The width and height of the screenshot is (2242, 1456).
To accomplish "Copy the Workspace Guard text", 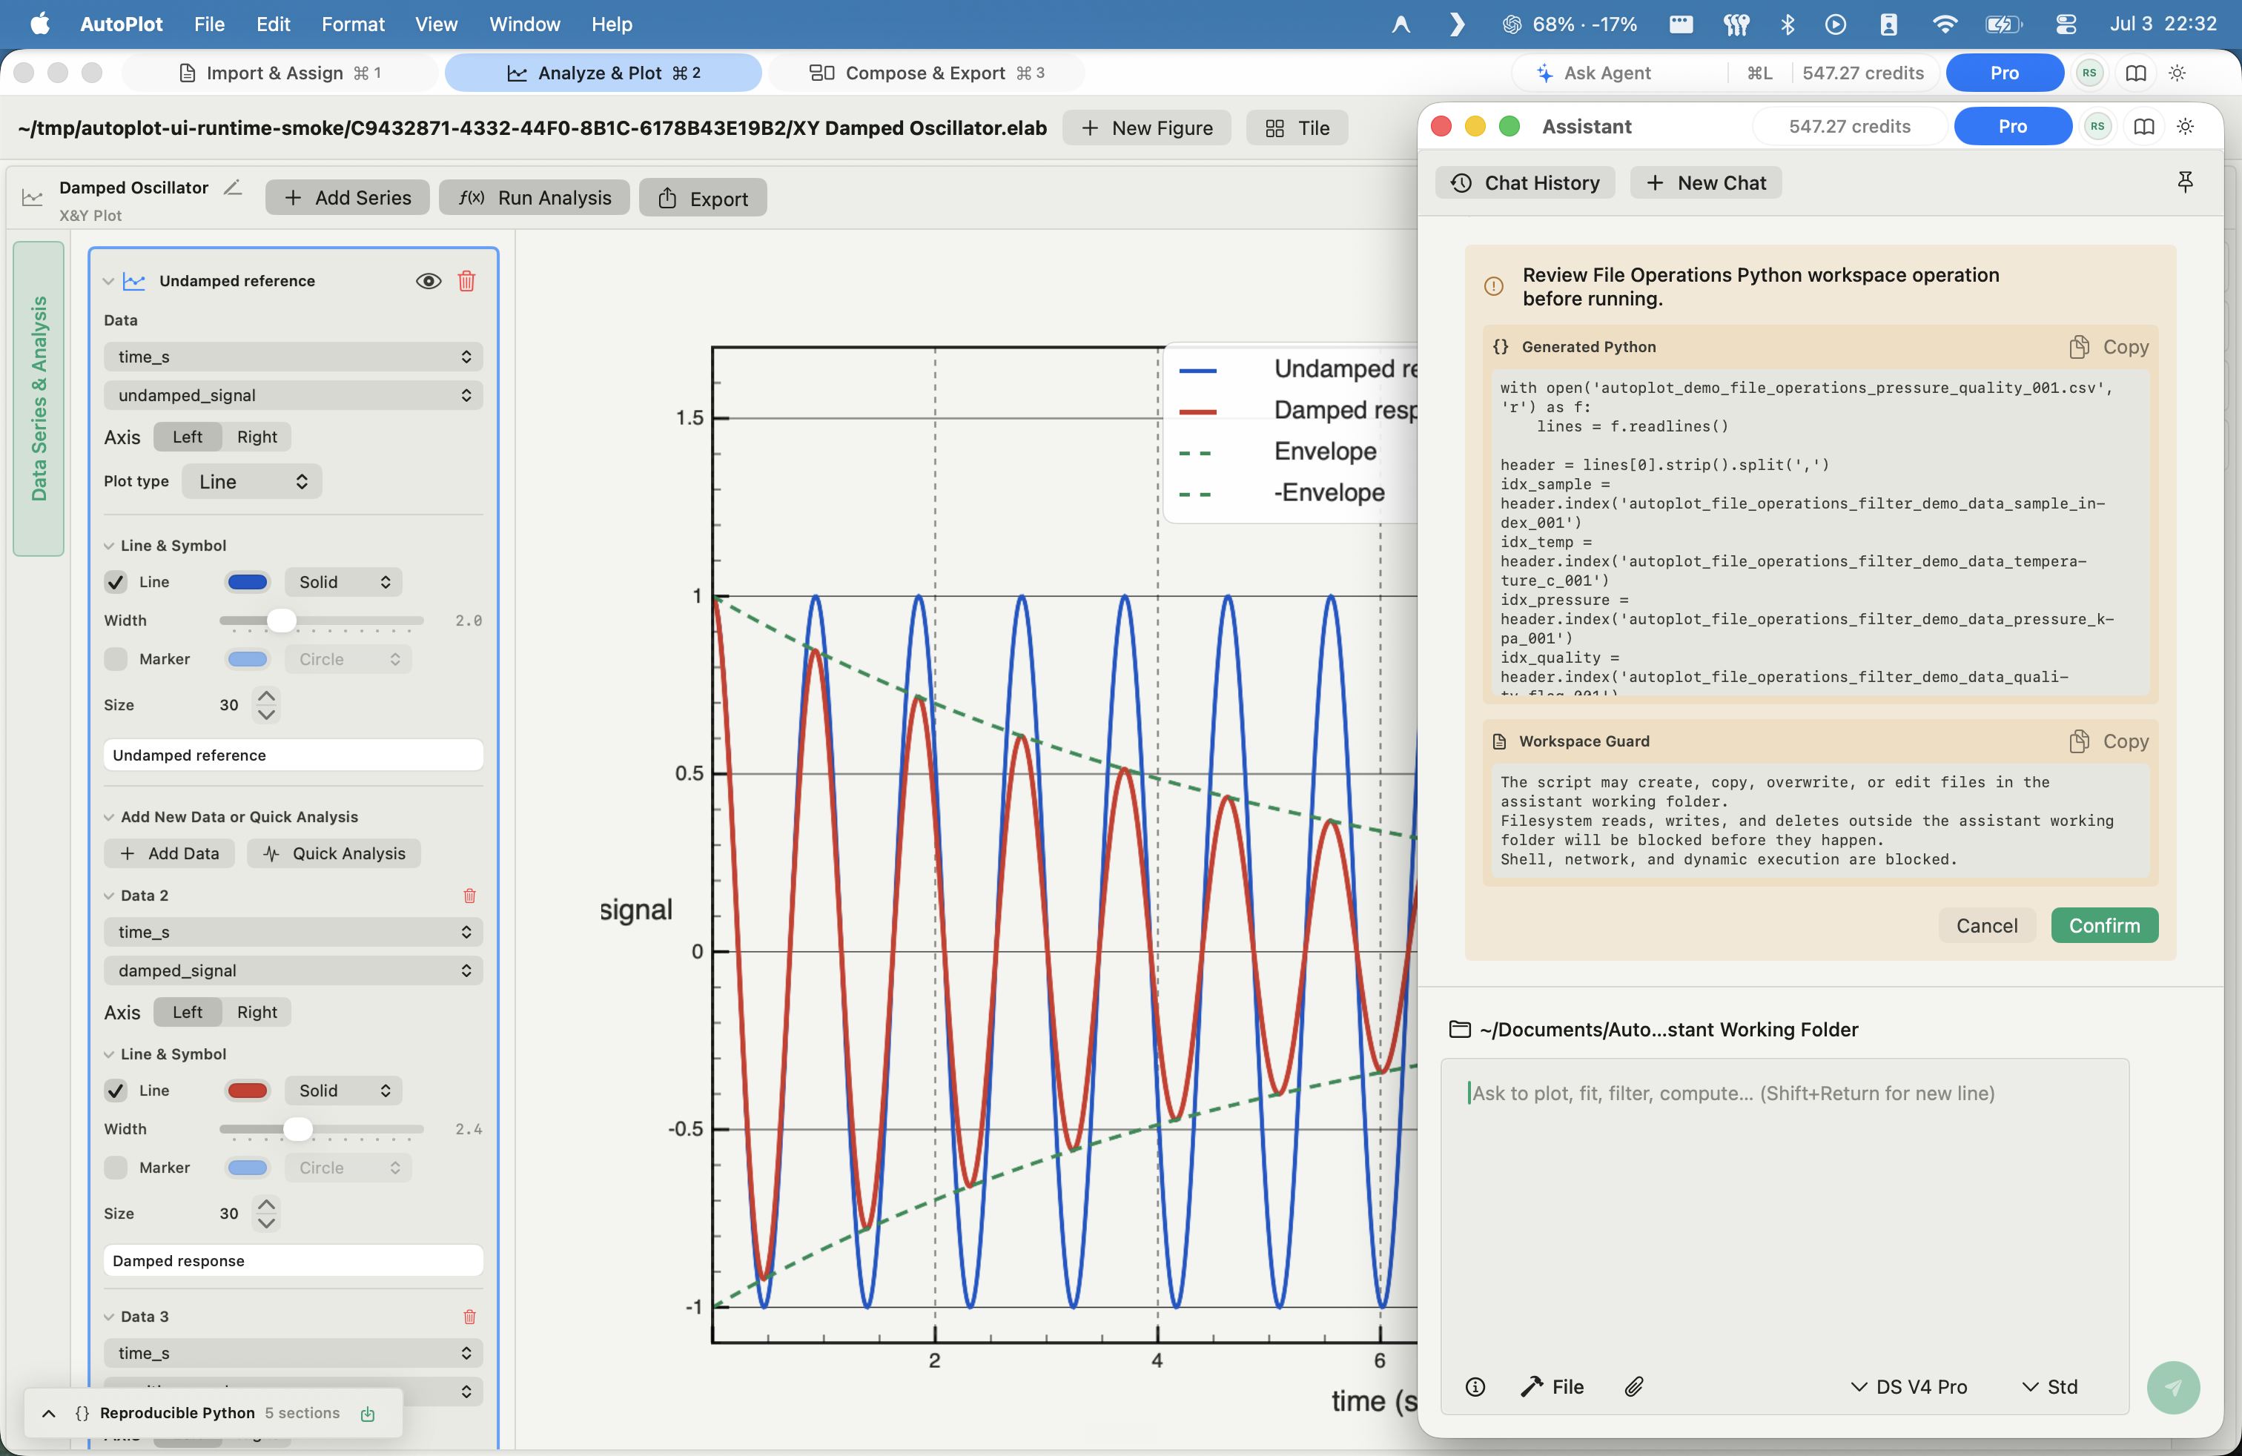I will click(x=2109, y=741).
